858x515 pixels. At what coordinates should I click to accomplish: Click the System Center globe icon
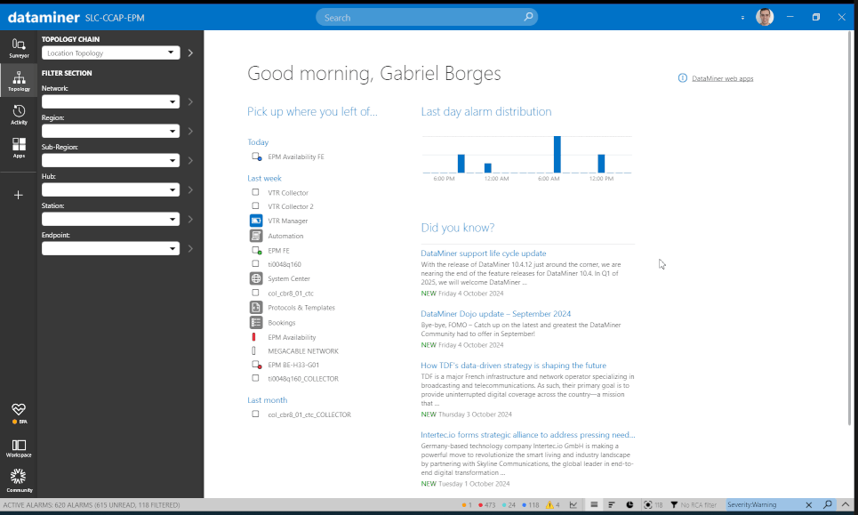click(x=255, y=278)
